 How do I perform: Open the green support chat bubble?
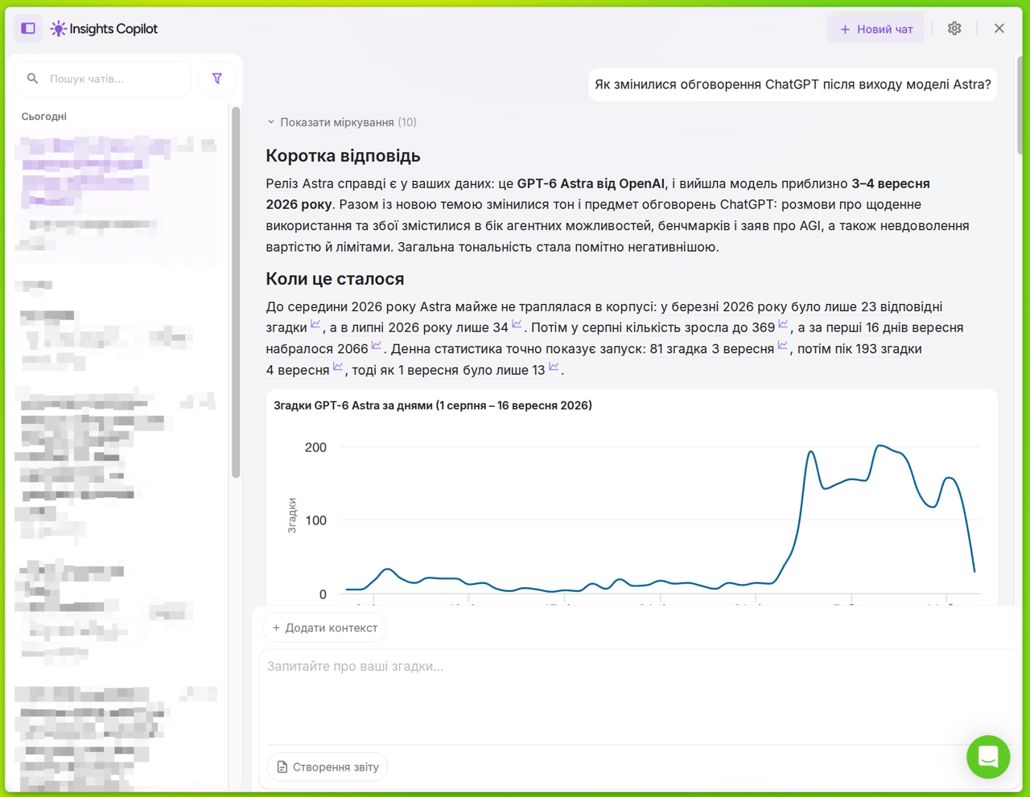click(988, 757)
